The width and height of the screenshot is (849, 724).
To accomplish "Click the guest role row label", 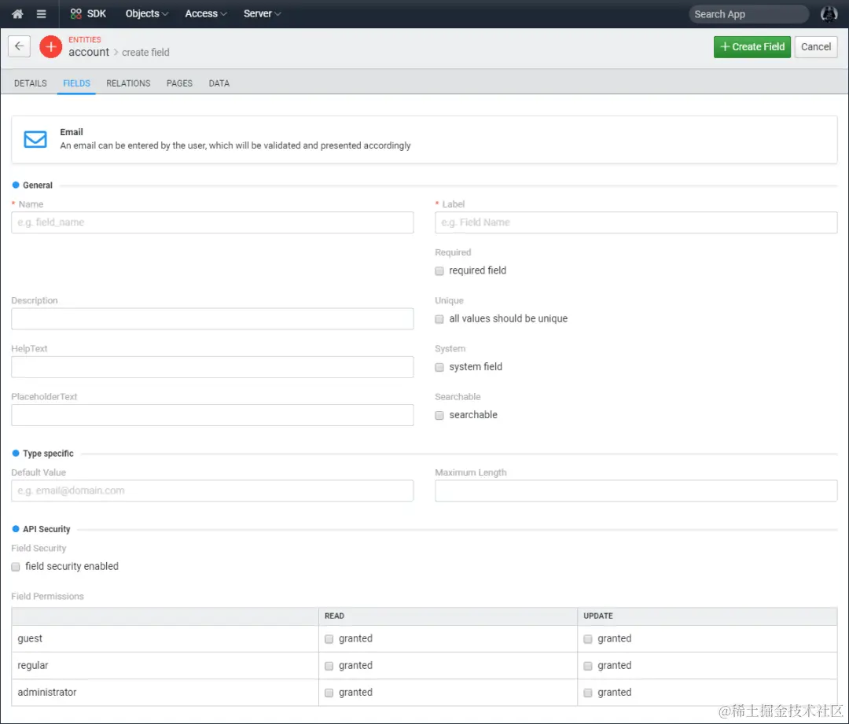I will (30, 638).
